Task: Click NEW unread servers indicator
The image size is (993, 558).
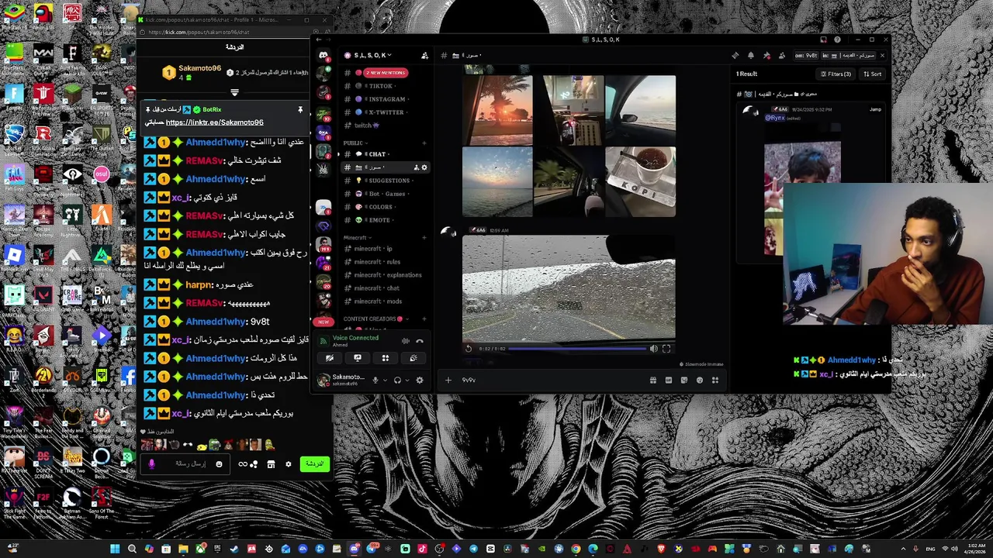Action: point(324,322)
